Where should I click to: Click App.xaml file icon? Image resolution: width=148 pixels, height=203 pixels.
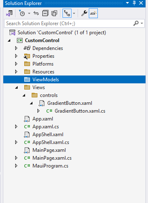point(27,119)
